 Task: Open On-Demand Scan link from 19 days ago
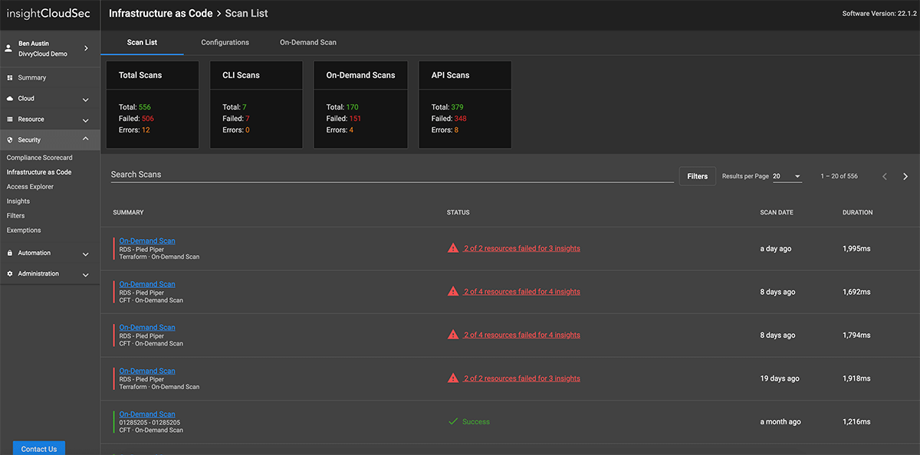coord(147,371)
